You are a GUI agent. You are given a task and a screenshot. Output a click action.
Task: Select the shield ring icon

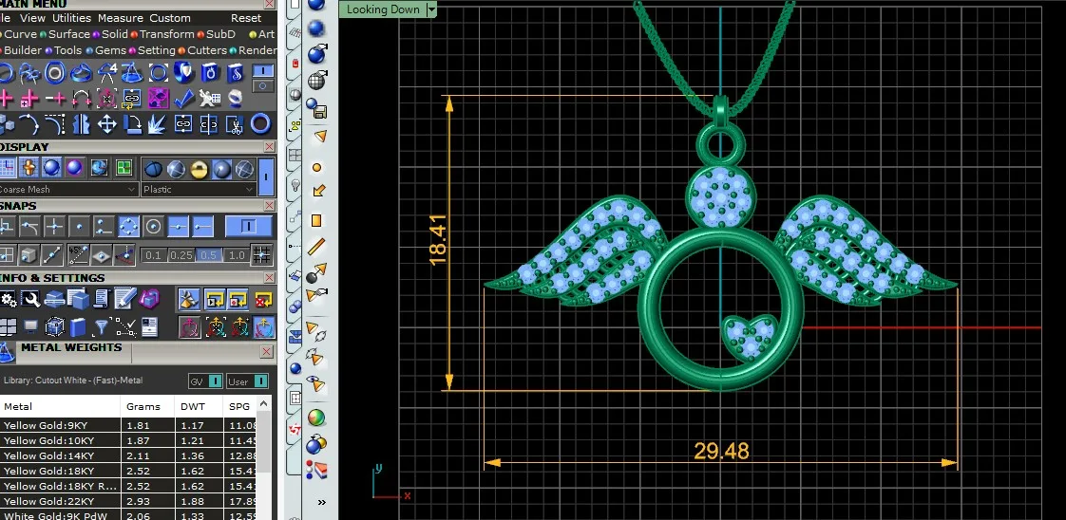point(183,72)
